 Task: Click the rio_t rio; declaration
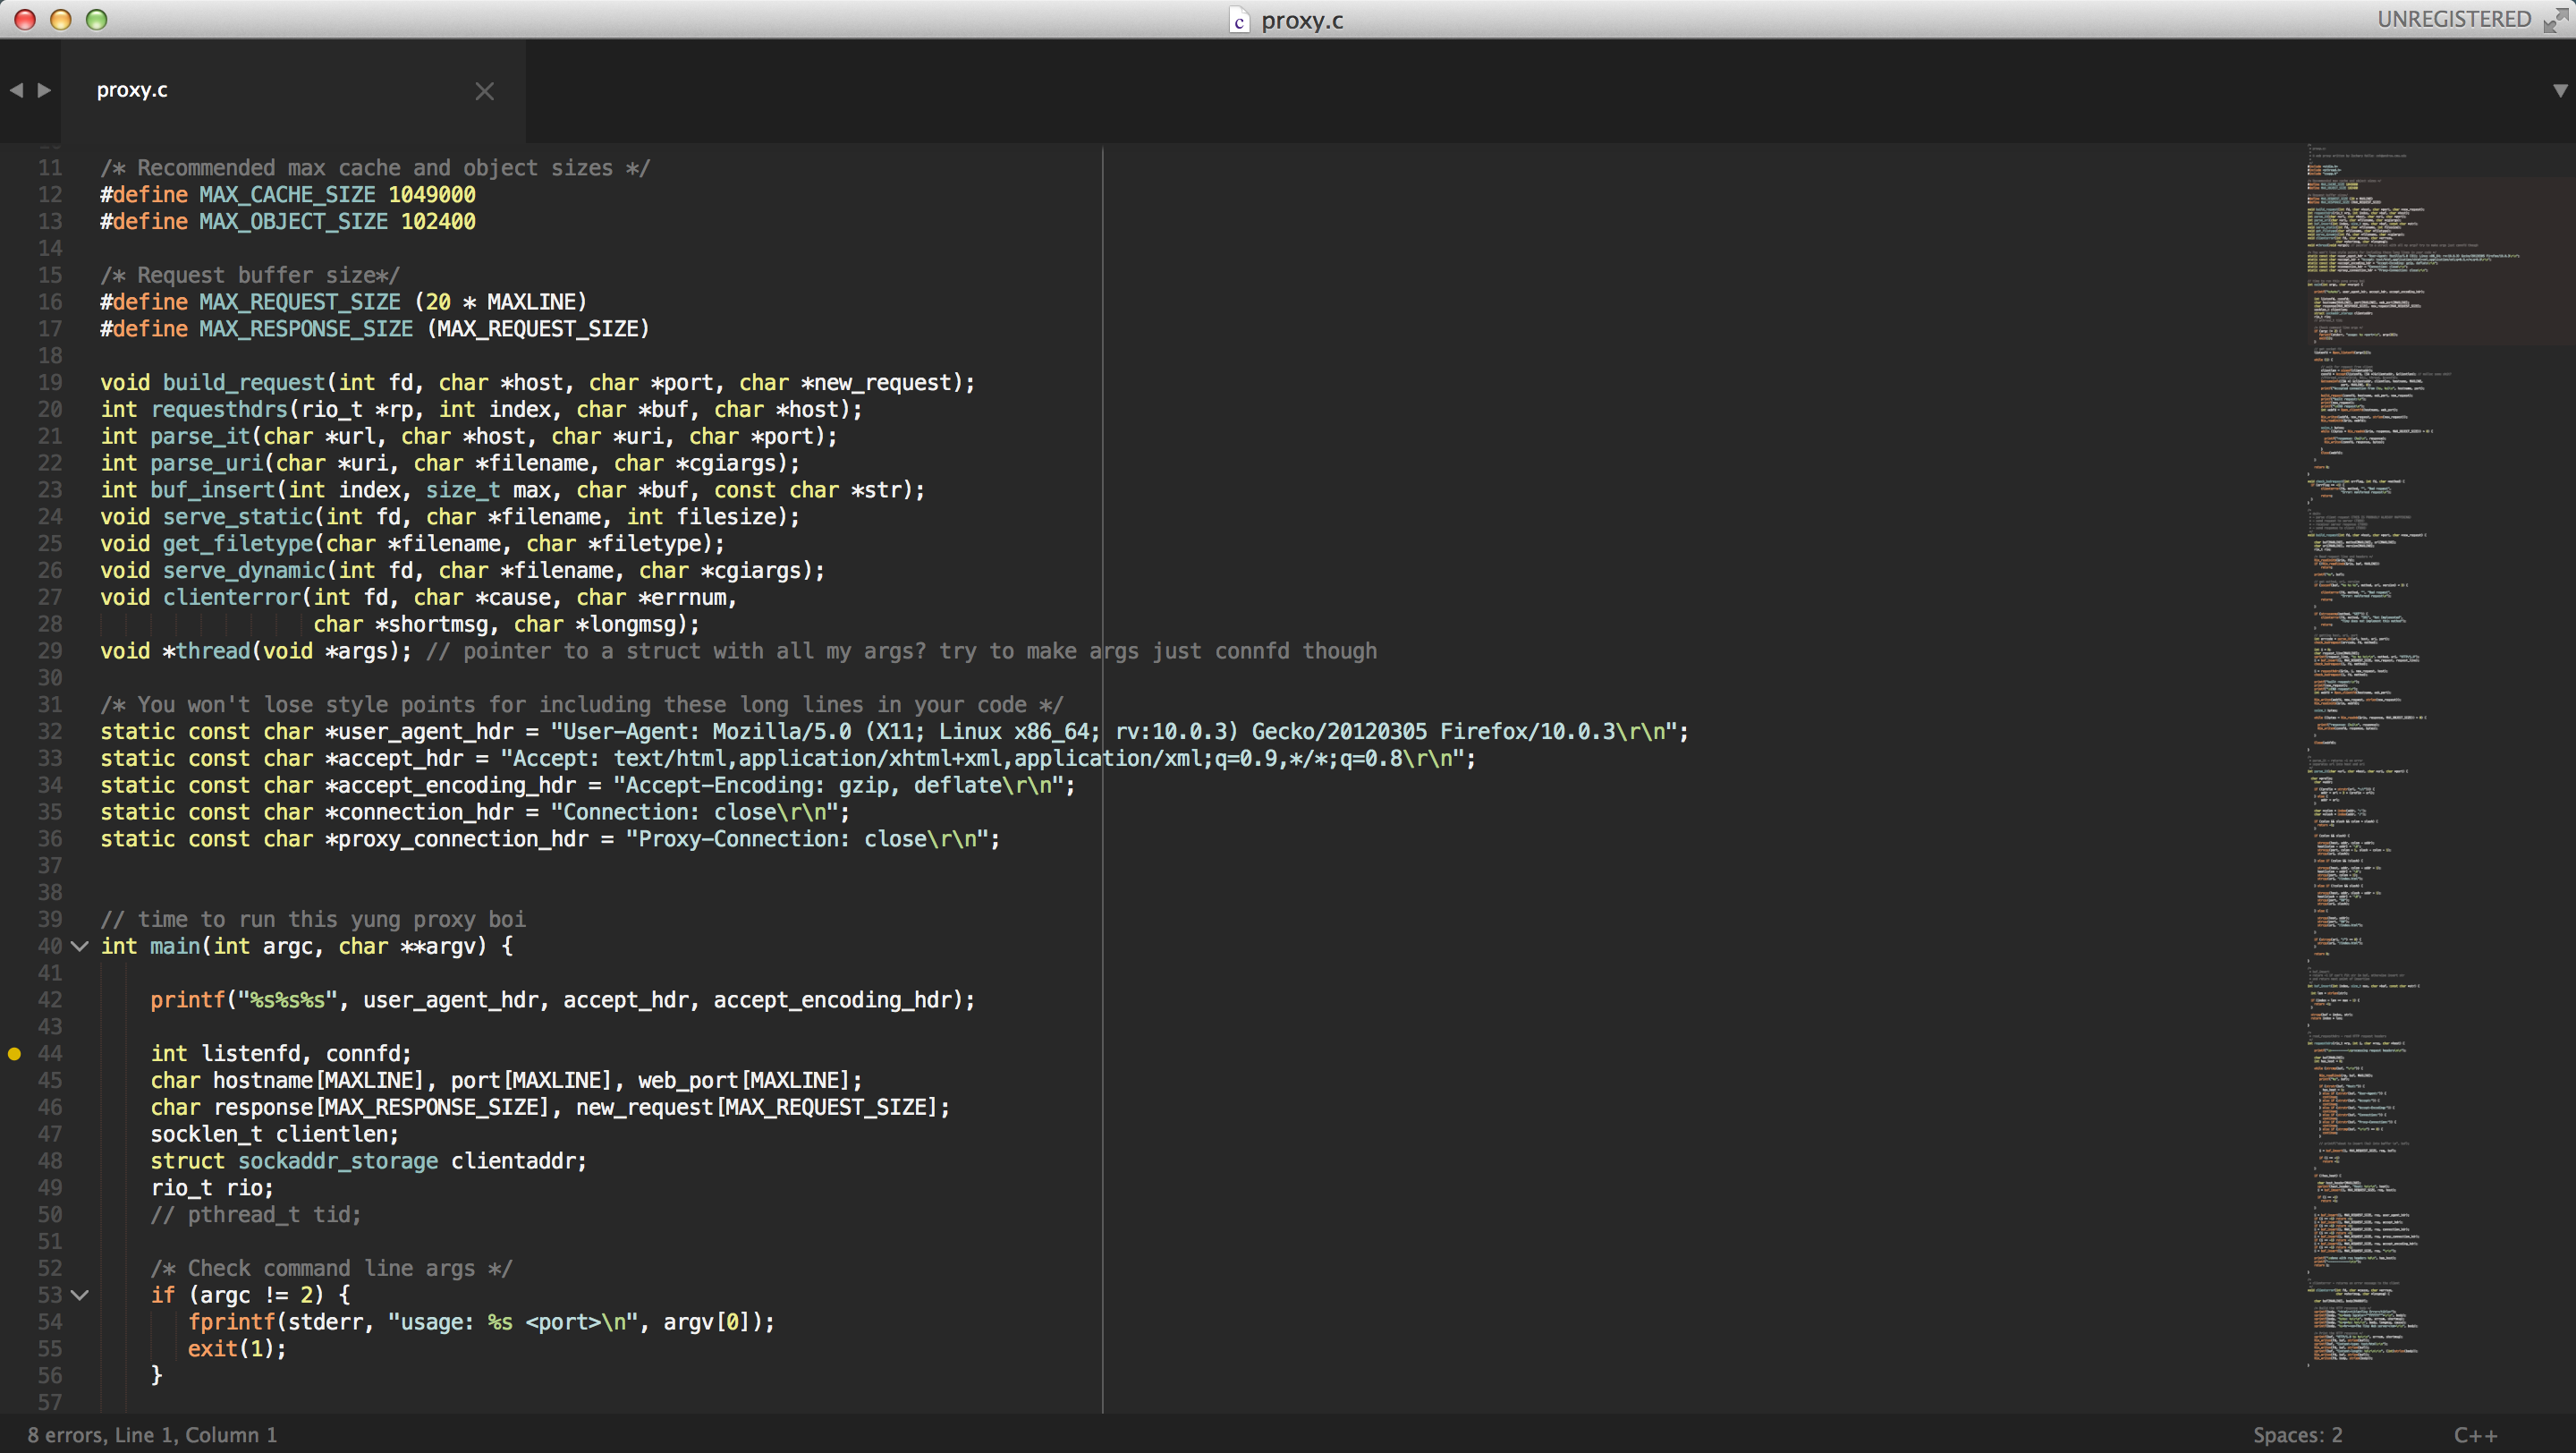point(212,1188)
